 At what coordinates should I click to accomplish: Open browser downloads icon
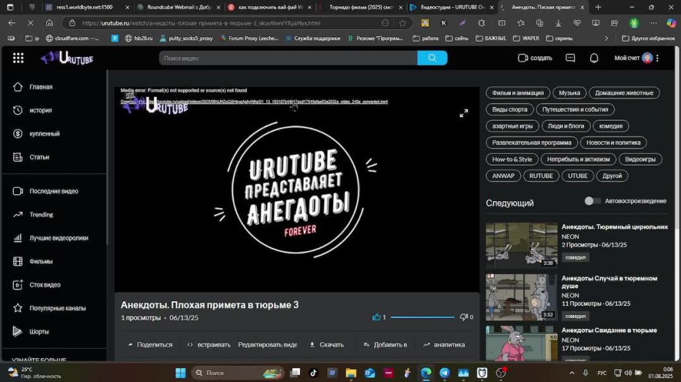pos(558,23)
